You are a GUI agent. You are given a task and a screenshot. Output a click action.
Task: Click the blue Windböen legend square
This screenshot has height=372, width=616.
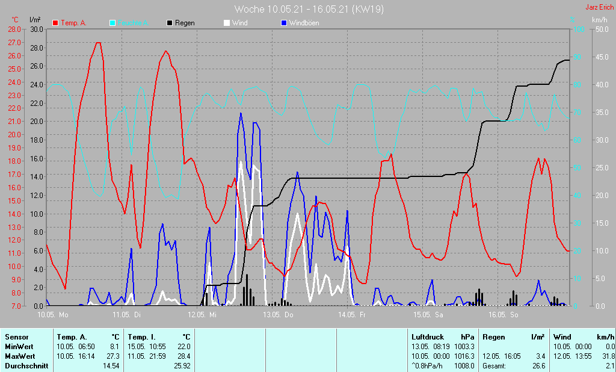(x=284, y=23)
